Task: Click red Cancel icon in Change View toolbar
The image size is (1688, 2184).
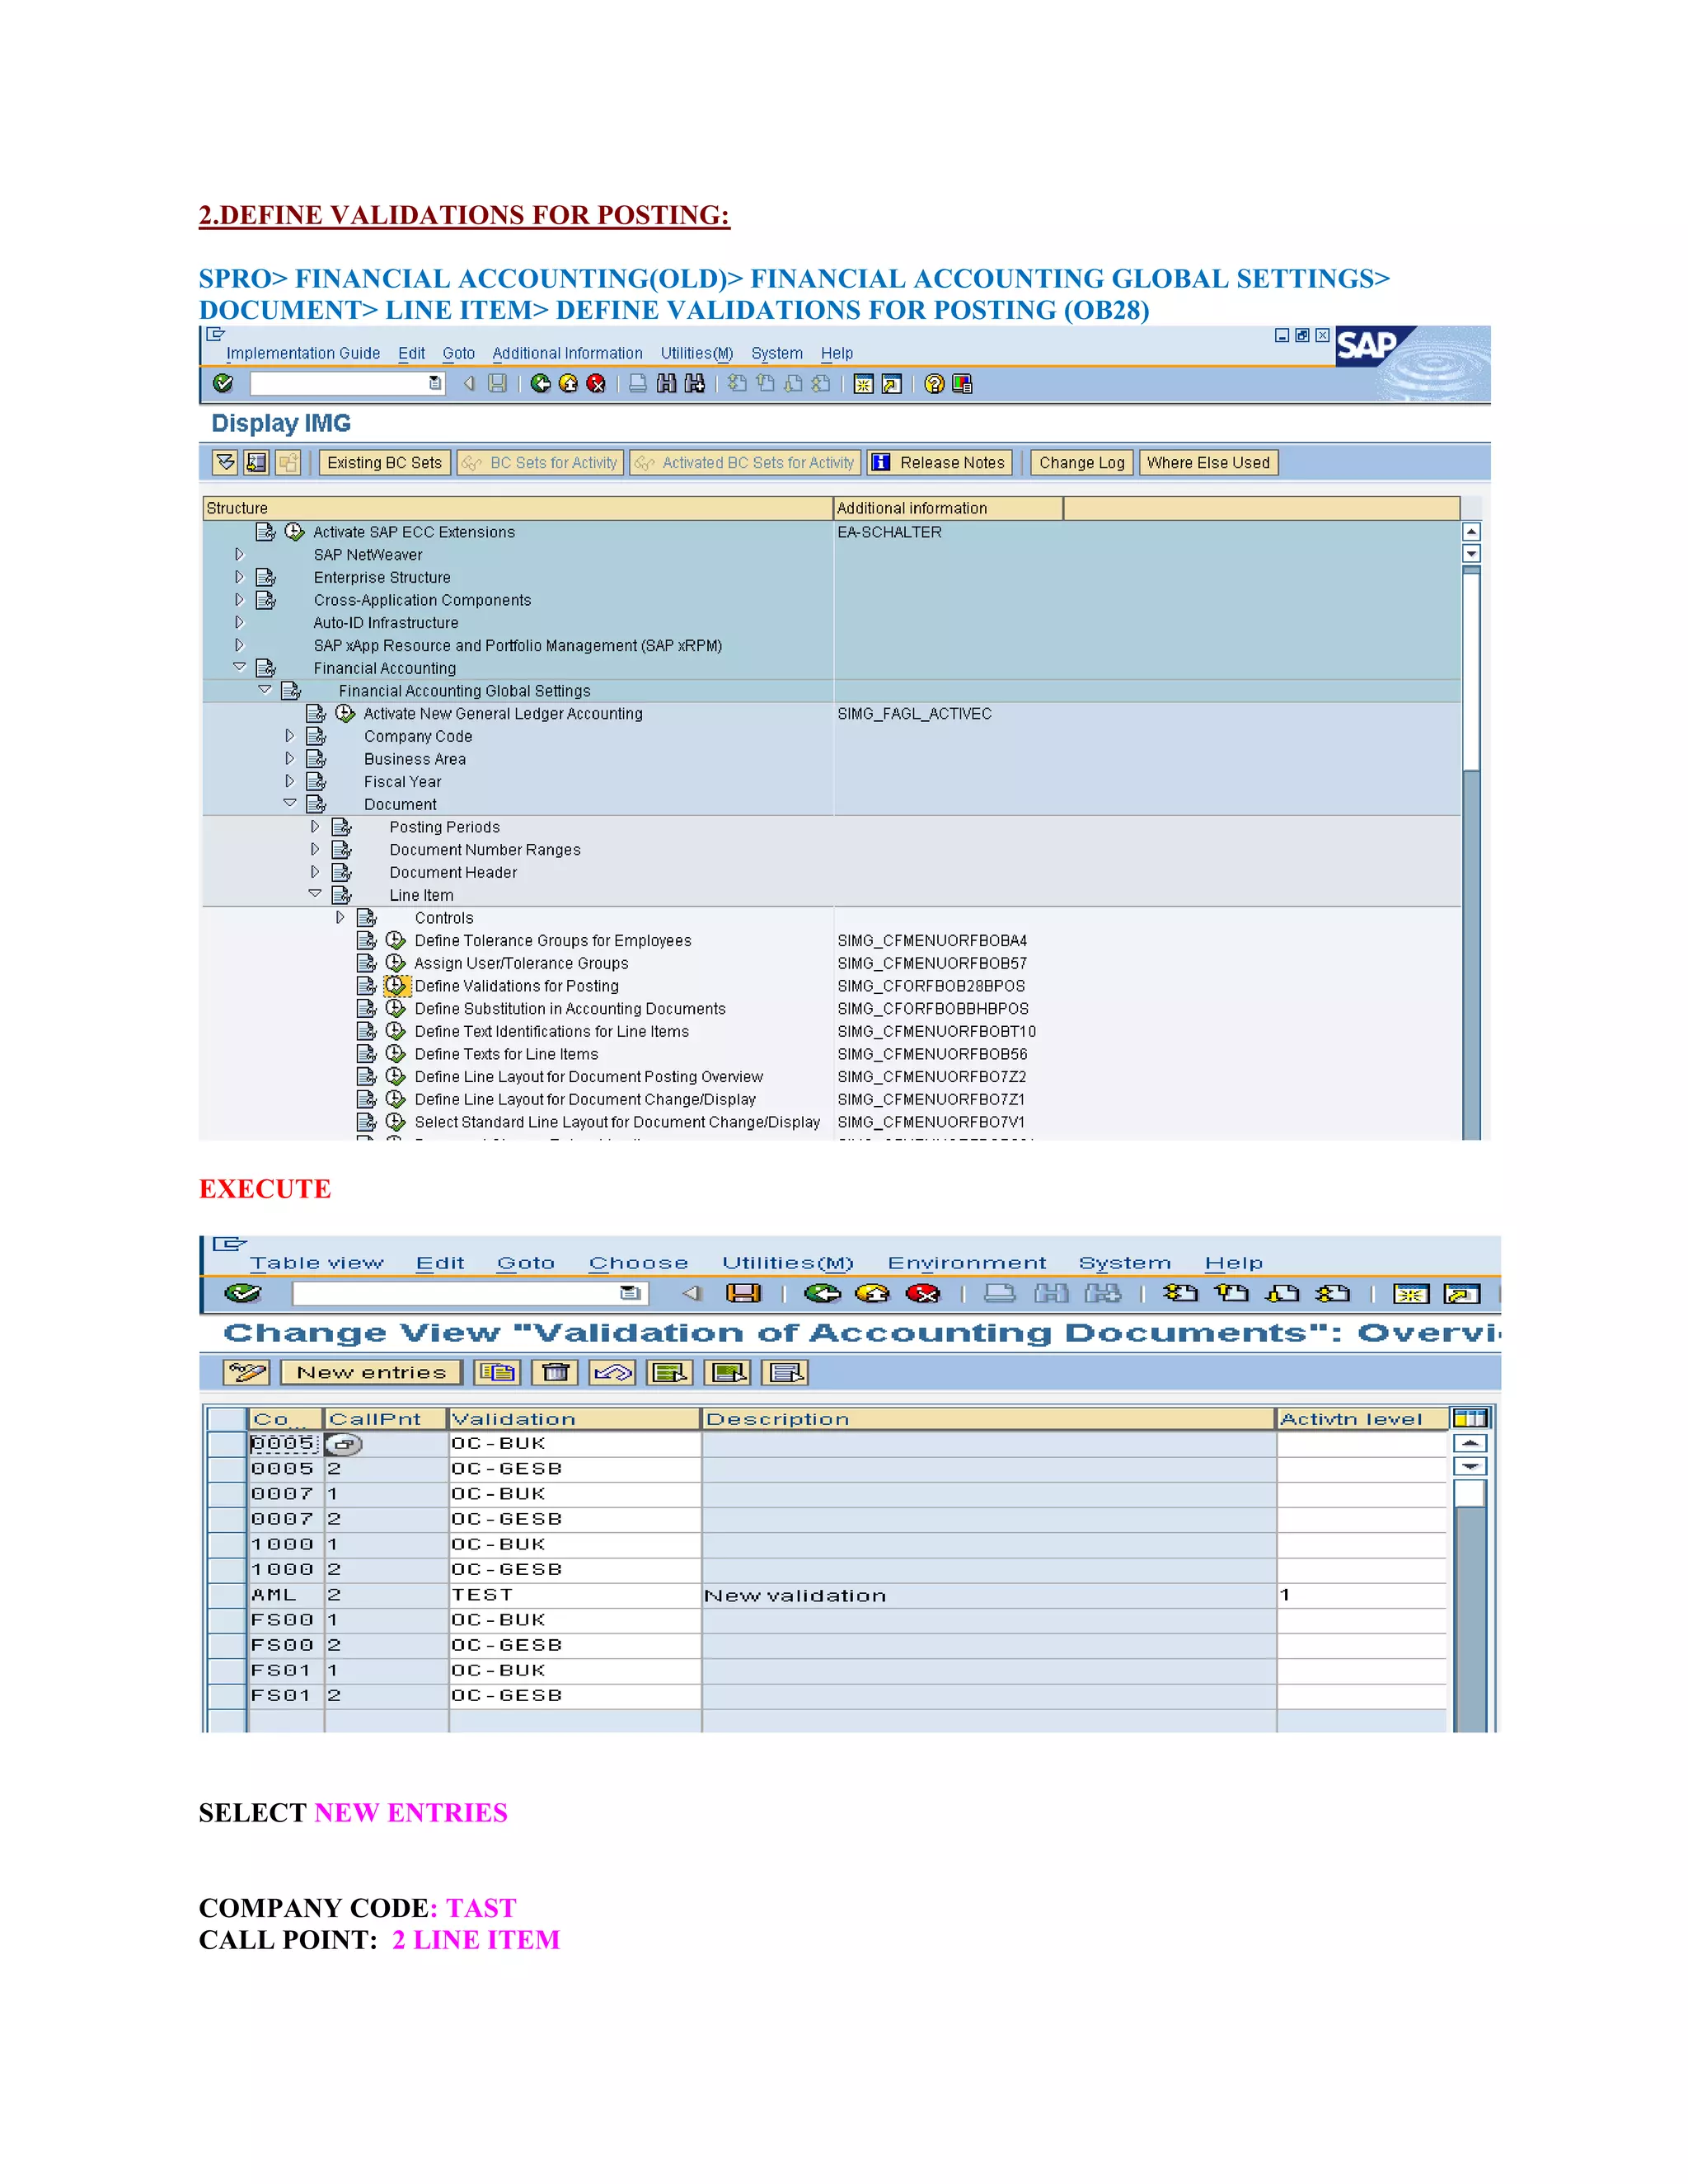Action: pos(922,1293)
